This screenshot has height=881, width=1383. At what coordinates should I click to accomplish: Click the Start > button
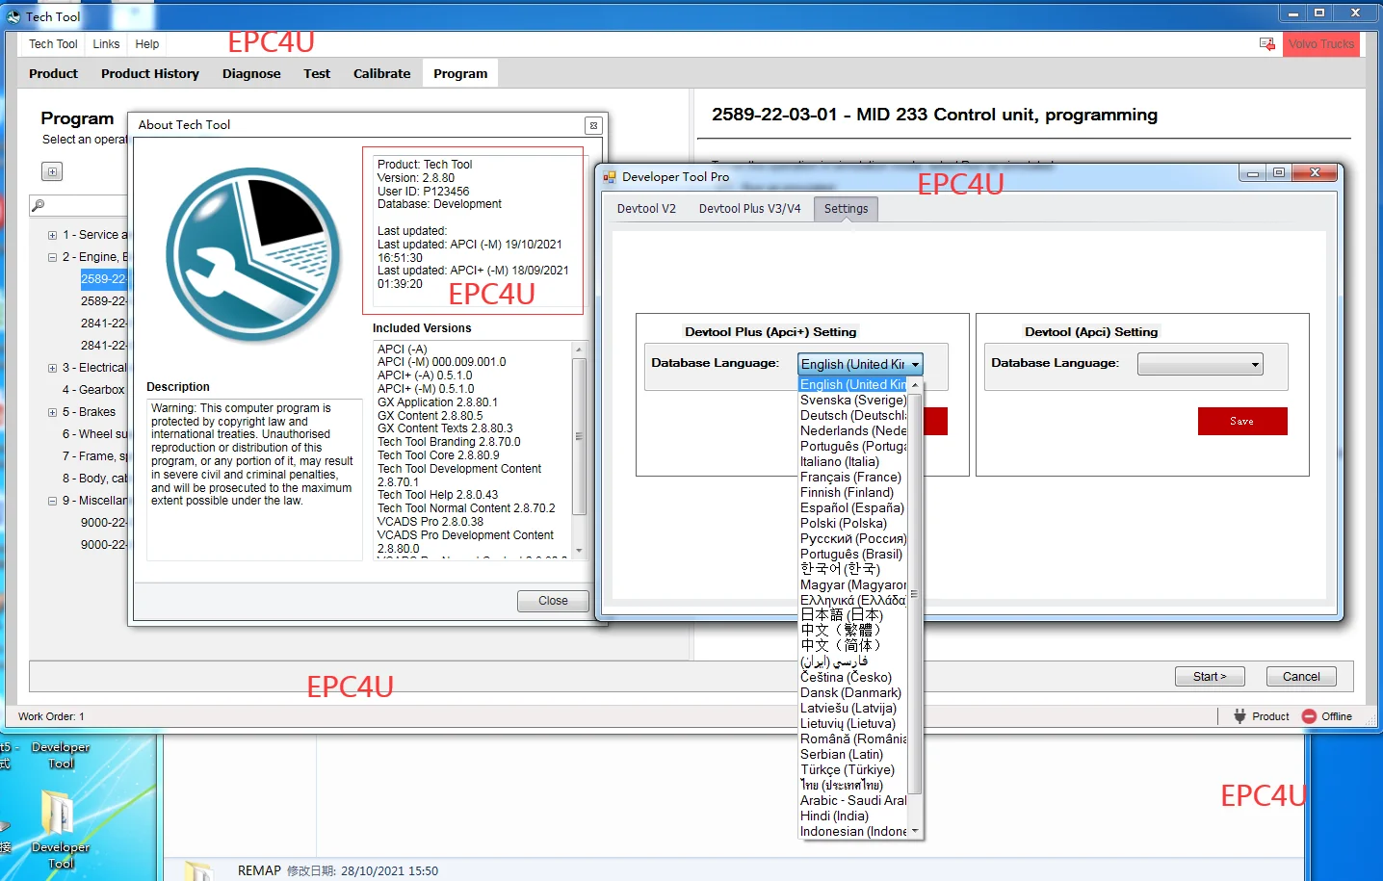click(x=1210, y=677)
